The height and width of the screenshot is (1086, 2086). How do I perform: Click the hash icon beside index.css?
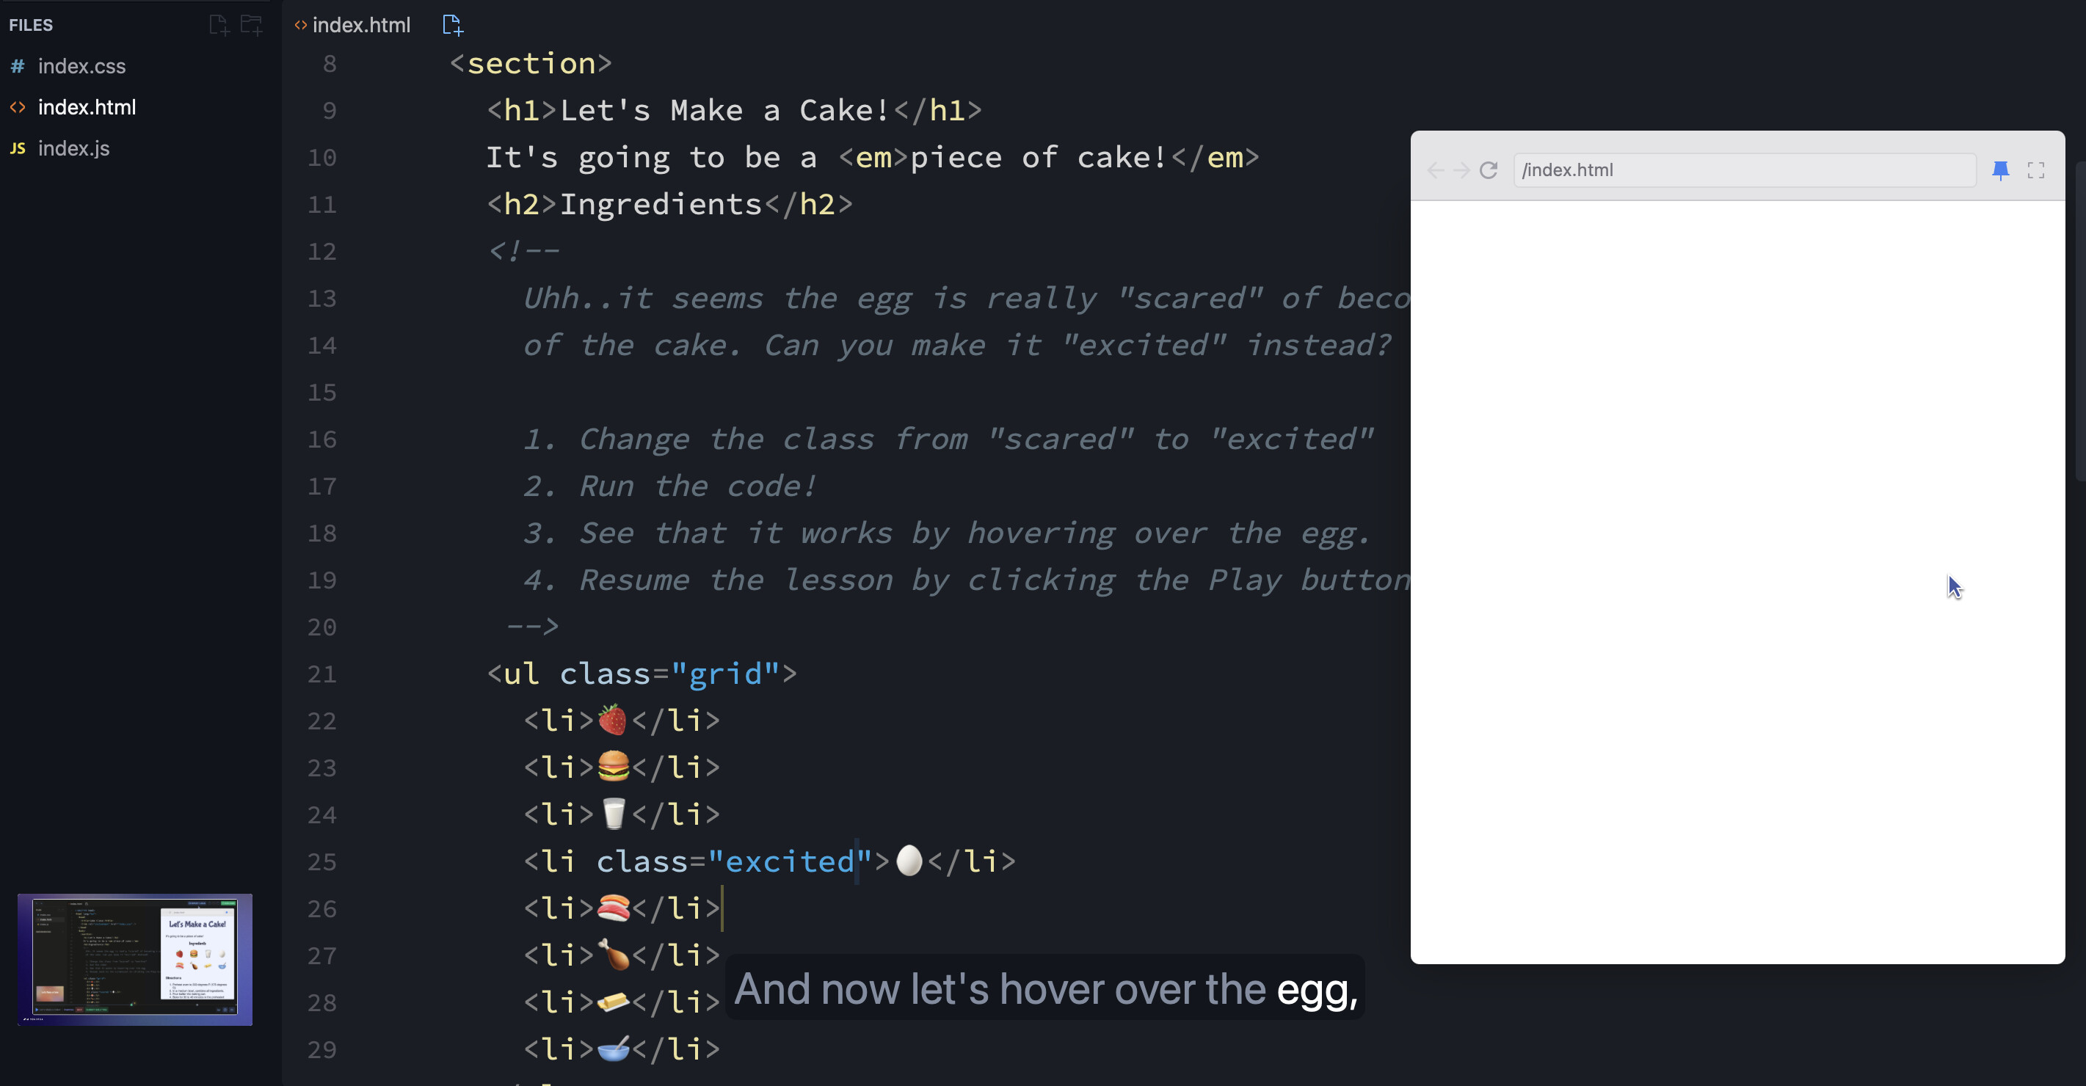point(17,66)
